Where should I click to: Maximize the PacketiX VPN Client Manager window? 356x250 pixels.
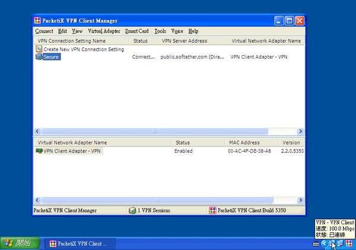click(x=290, y=21)
